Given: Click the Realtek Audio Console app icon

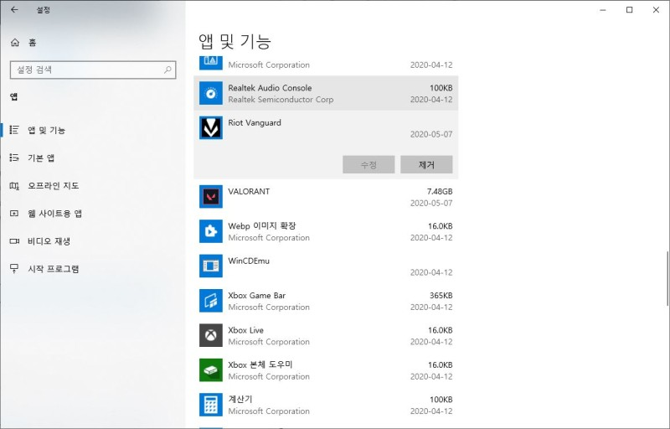Looking at the screenshot, I should [211, 93].
